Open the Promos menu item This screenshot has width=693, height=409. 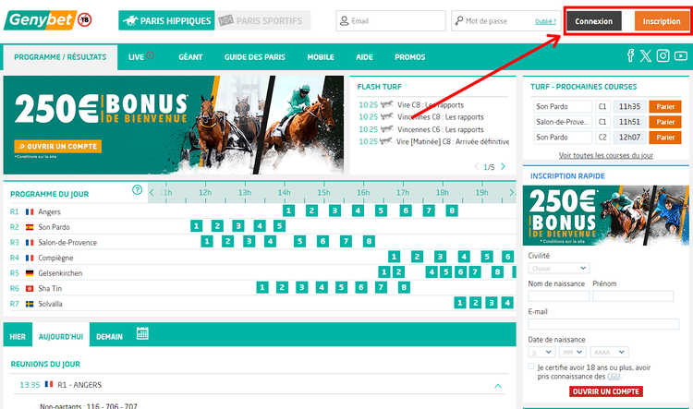click(410, 57)
